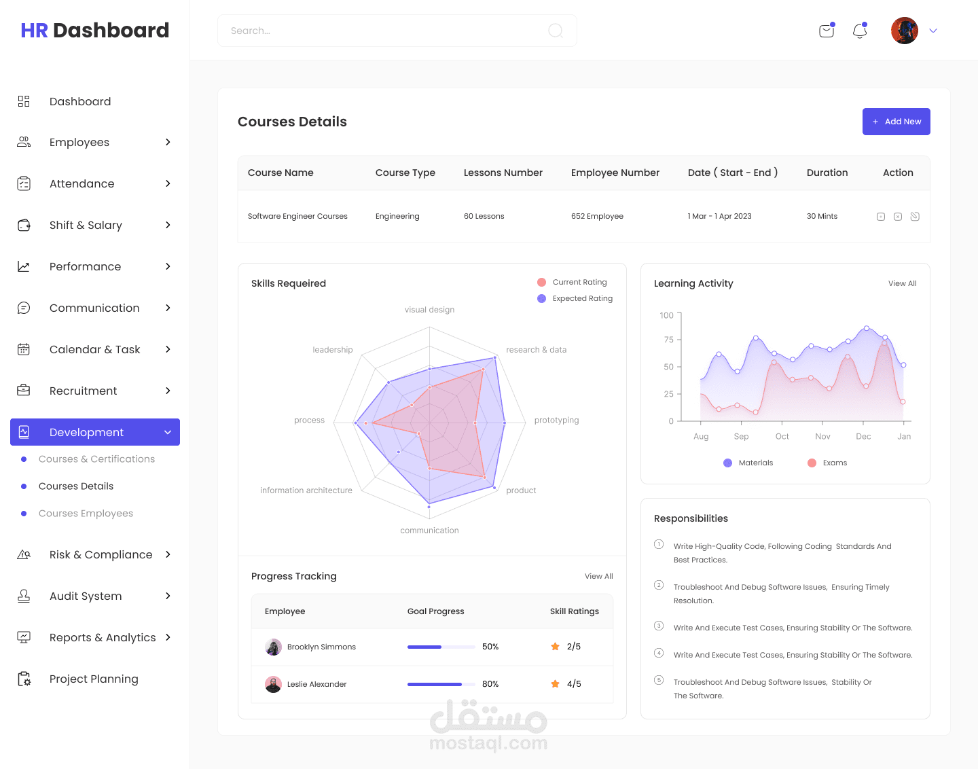Open Courses & Certifications submenu item
The image size is (978, 769).
(96, 459)
